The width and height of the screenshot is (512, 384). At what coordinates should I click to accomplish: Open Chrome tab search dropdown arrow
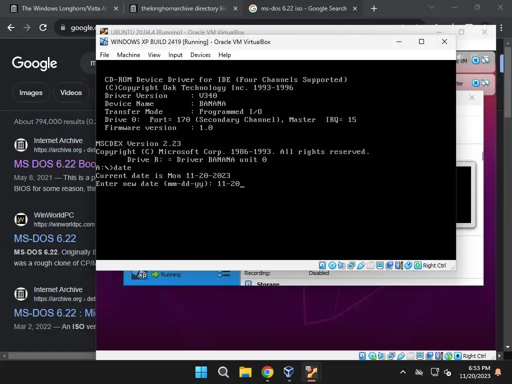pos(431,7)
